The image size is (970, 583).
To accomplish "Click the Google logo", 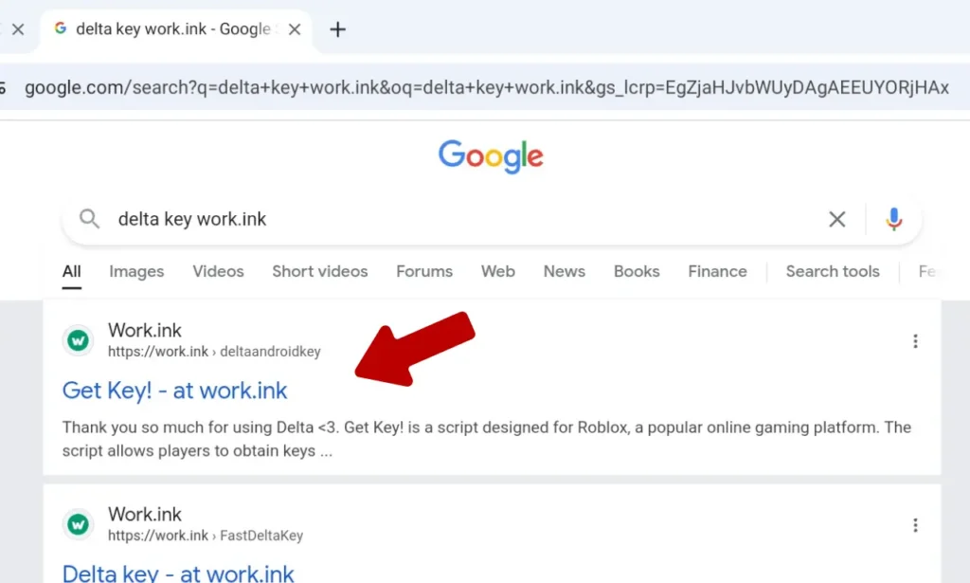I will [x=491, y=156].
